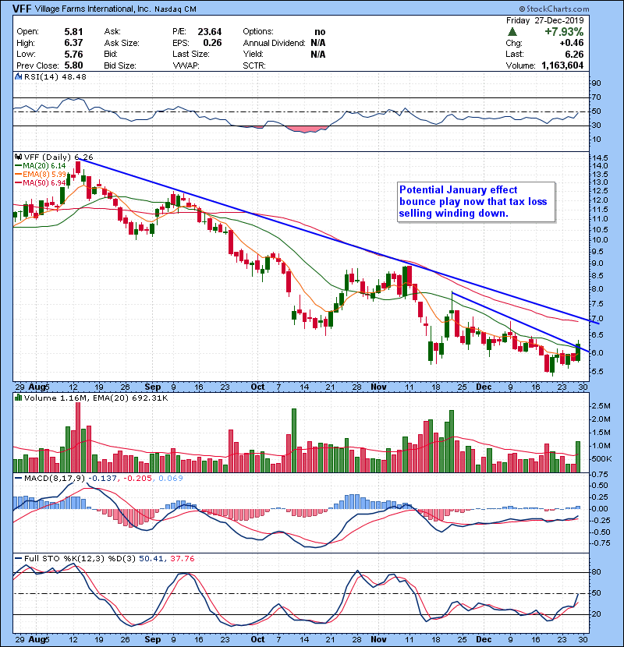The height and width of the screenshot is (647, 624).
Task: Select the Volume figure 1,163,604
Action: point(562,65)
